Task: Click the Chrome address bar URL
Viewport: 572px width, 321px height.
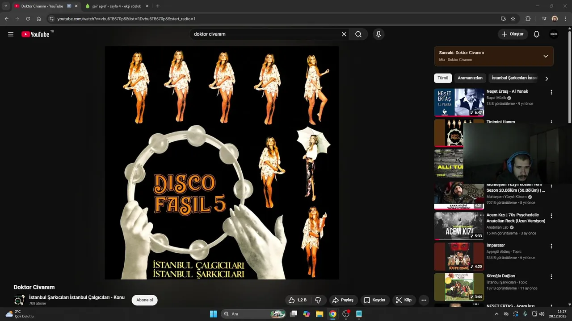Action: (126, 19)
